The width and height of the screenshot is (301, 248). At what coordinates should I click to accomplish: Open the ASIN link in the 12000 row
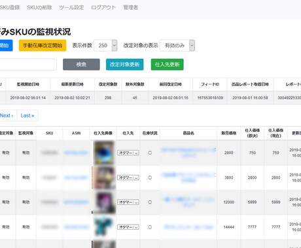pyautogui.click(x=76, y=202)
